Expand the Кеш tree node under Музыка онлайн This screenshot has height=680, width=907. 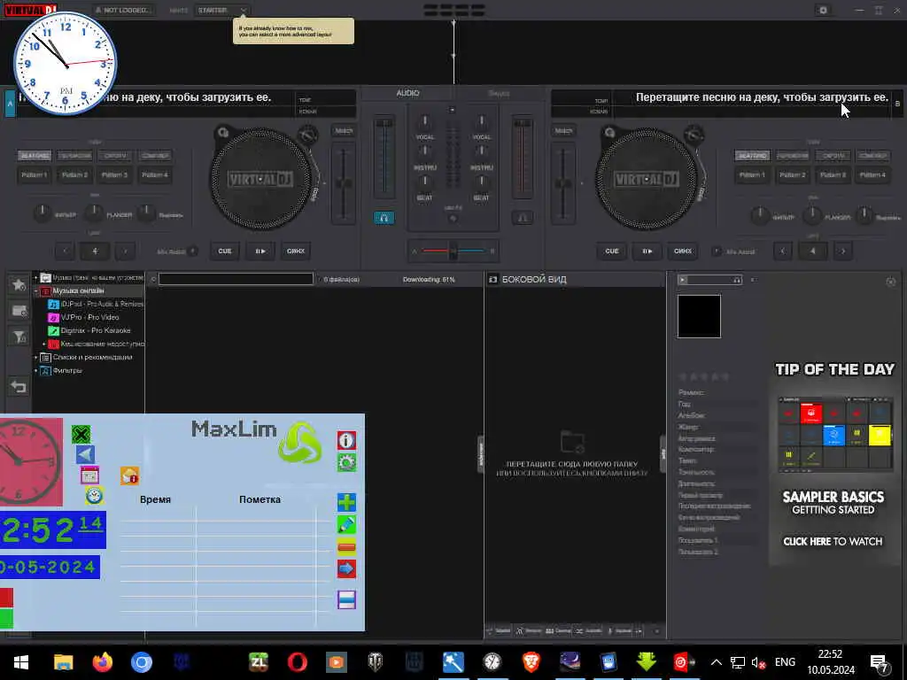(44, 344)
